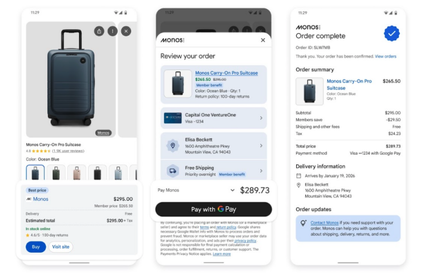The width and height of the screenshot is (435, 276).
Task: Select the Ocean Blue color swatch
Action: [35, 172]
